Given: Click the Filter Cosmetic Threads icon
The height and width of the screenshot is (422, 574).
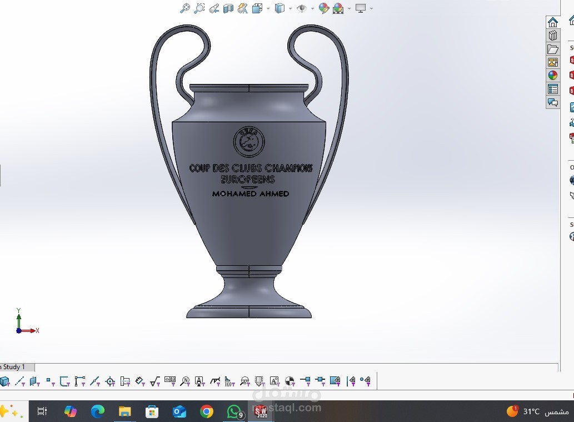Looking at the screenshot, I should tap(259, 381).
